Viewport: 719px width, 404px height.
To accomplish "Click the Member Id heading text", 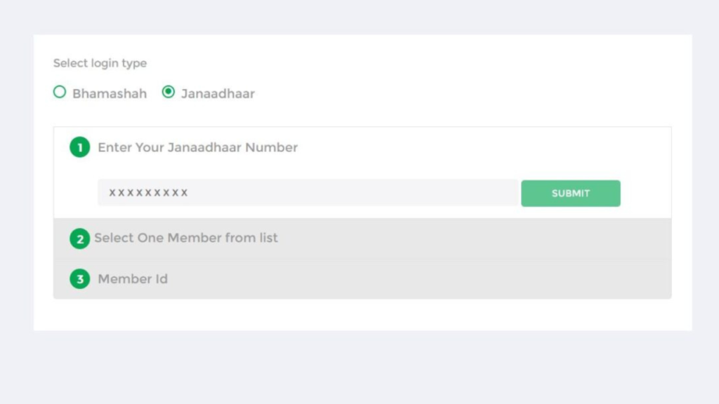I will point(133,279).
